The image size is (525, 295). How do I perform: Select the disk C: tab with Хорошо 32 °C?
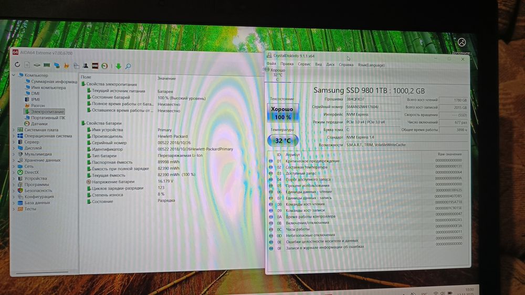tap(278, 74)
